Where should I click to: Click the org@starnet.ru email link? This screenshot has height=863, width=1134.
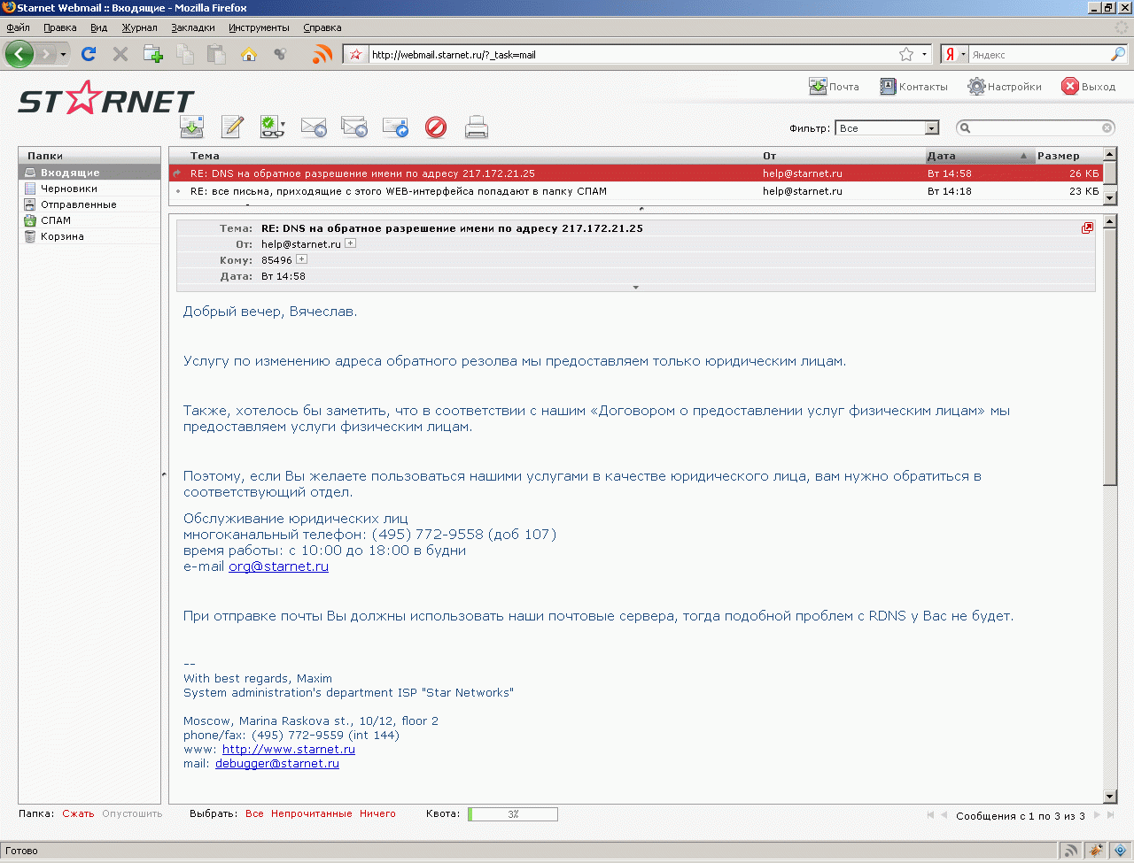278,566
